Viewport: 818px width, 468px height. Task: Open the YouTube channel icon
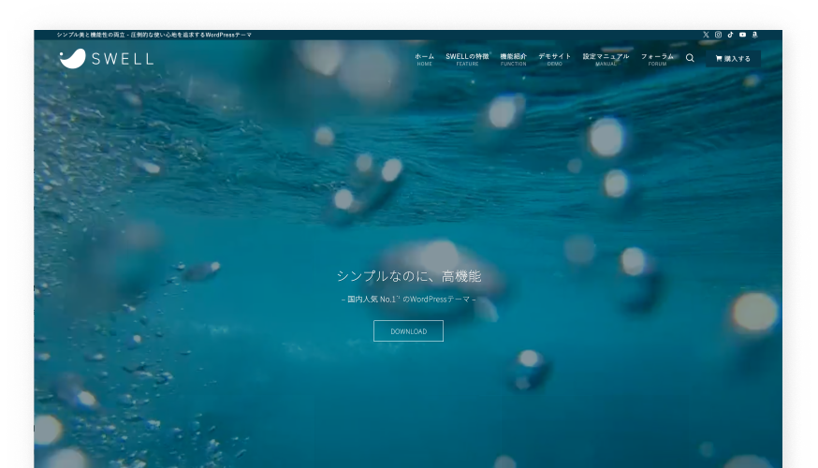click(742, 35)
